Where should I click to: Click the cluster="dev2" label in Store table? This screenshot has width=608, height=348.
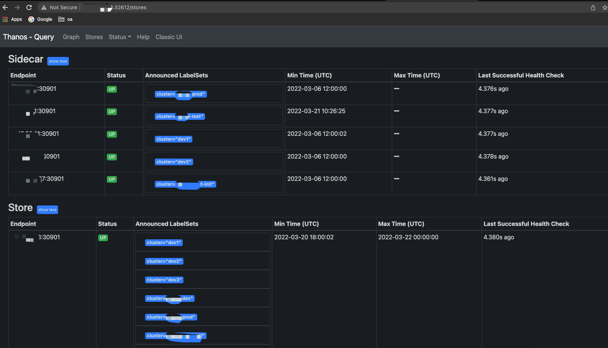coord(164,261)
